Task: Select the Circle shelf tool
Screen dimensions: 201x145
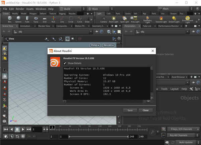Action: (x=71, y=19)
